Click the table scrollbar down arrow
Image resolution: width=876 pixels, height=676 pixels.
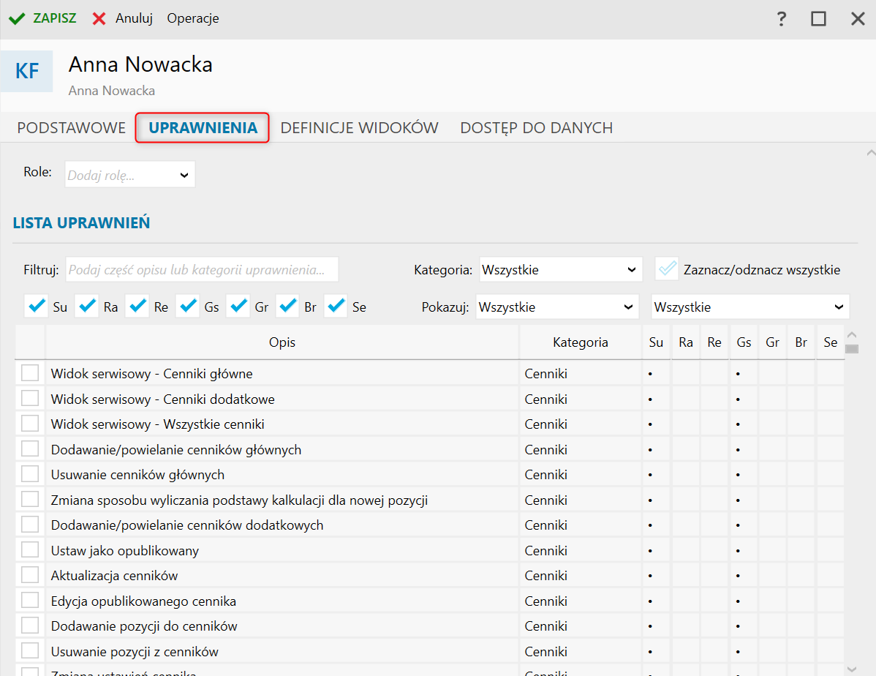[851, 669]
